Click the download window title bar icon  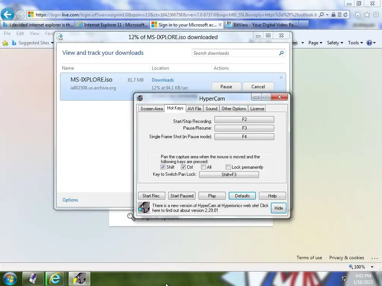(x=60, y=37)
